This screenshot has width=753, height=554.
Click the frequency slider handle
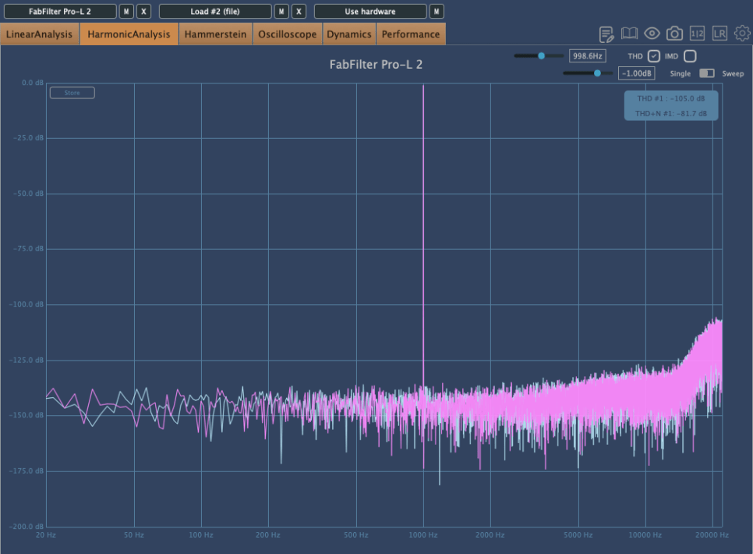click(x=541, y=56)
